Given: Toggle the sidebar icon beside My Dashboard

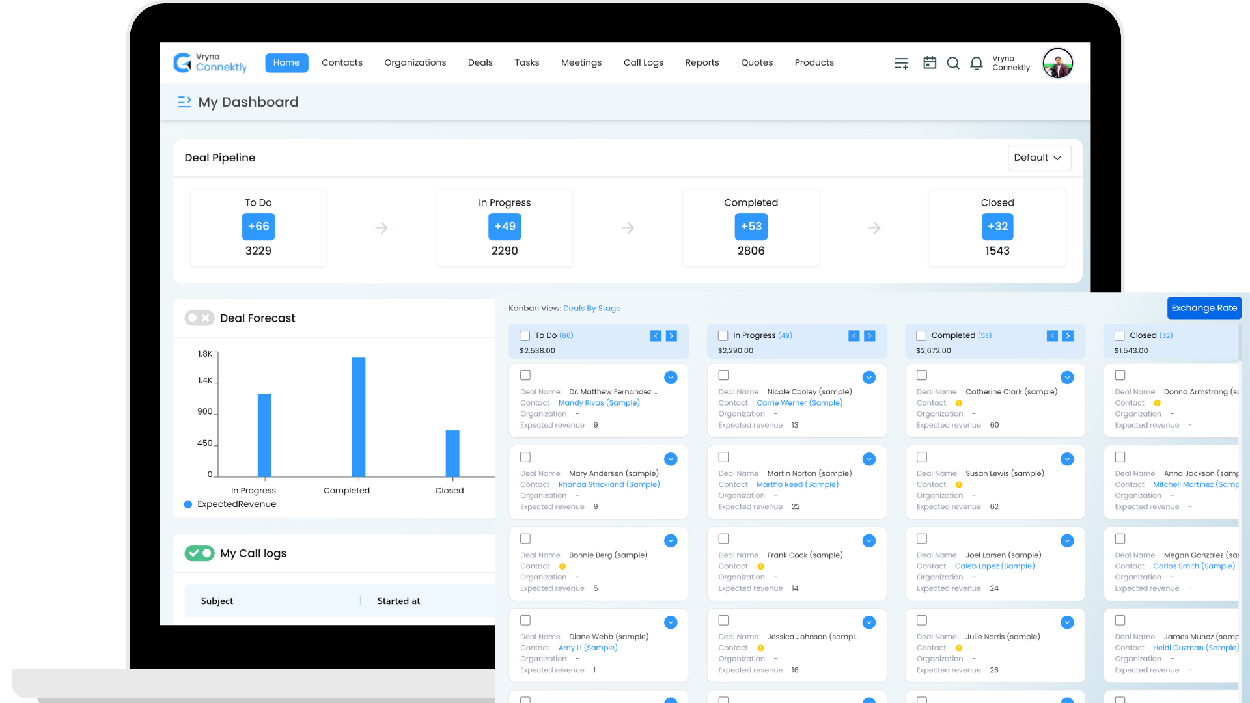Looking at the screenshot, I should pyautogui.click(x=184, y=102).
